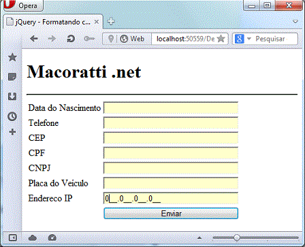
Task: Open Notes panel in sidebar
Action: tap(12, 77)
